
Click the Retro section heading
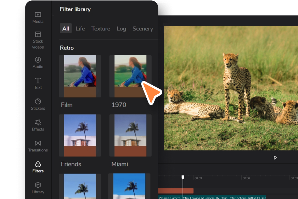[67, 48]
